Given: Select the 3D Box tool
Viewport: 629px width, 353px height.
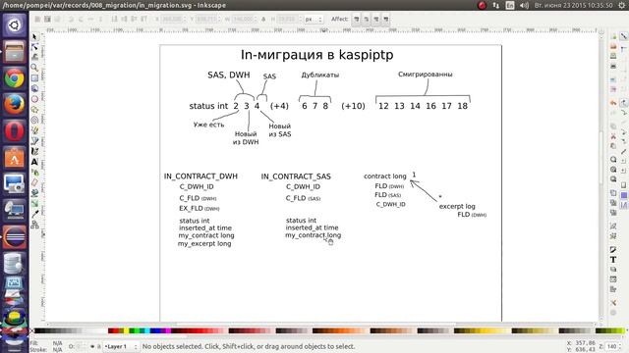Looking at the screenshot, I should click(34, 88).
